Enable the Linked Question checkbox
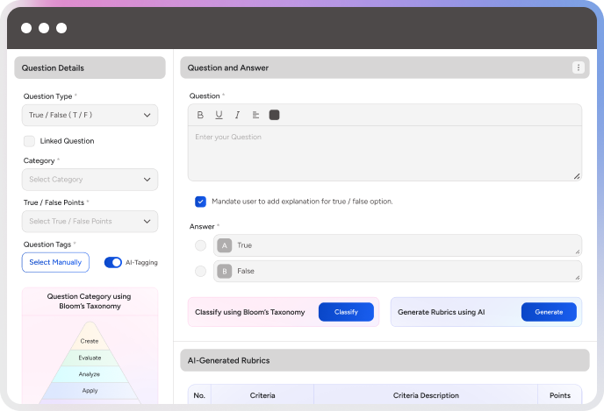 (x=29, y=140)
